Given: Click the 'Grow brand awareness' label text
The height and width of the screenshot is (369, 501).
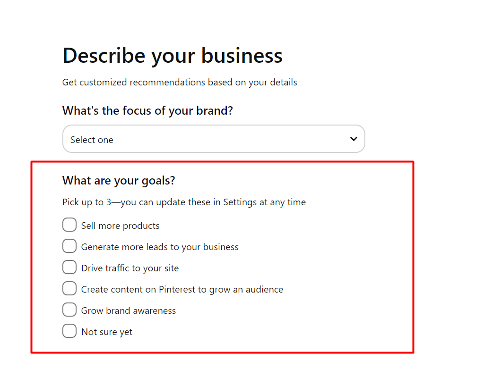Looking at the screenshot, I should click(129, 310).
